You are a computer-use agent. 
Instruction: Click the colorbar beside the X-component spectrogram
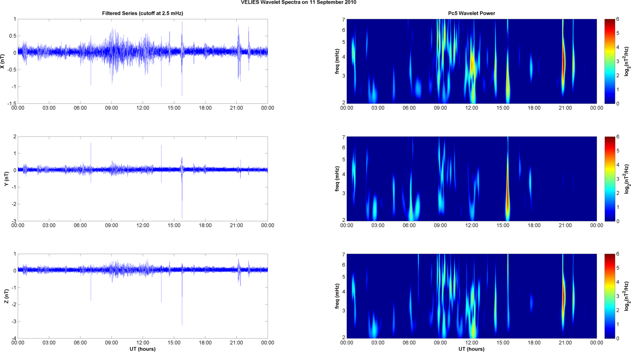coord(610,61)
